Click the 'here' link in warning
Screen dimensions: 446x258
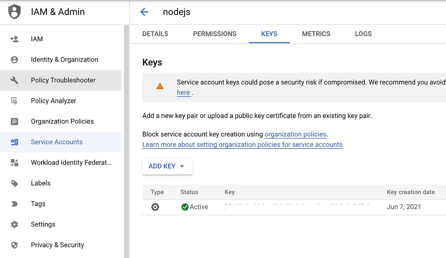tap(183, 93)
